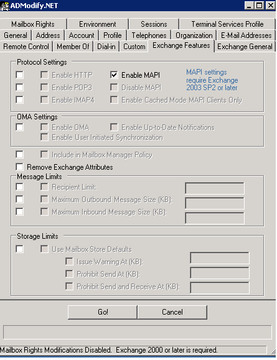Tick leading checkbox beside Maximum Inbound Message Size
This screenshot has width=277, height=360.
19,211
